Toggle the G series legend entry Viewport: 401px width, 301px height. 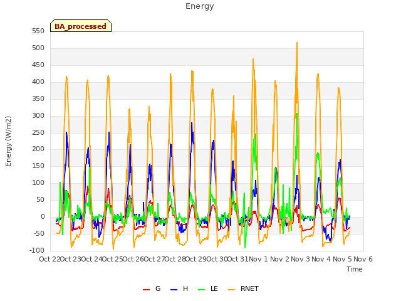pos(152,288)
